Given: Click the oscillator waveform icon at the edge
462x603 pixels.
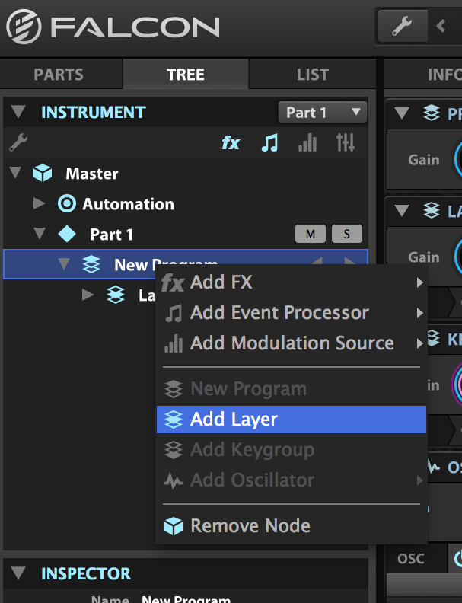Looking at the screenshot, I should pos(434,467).
